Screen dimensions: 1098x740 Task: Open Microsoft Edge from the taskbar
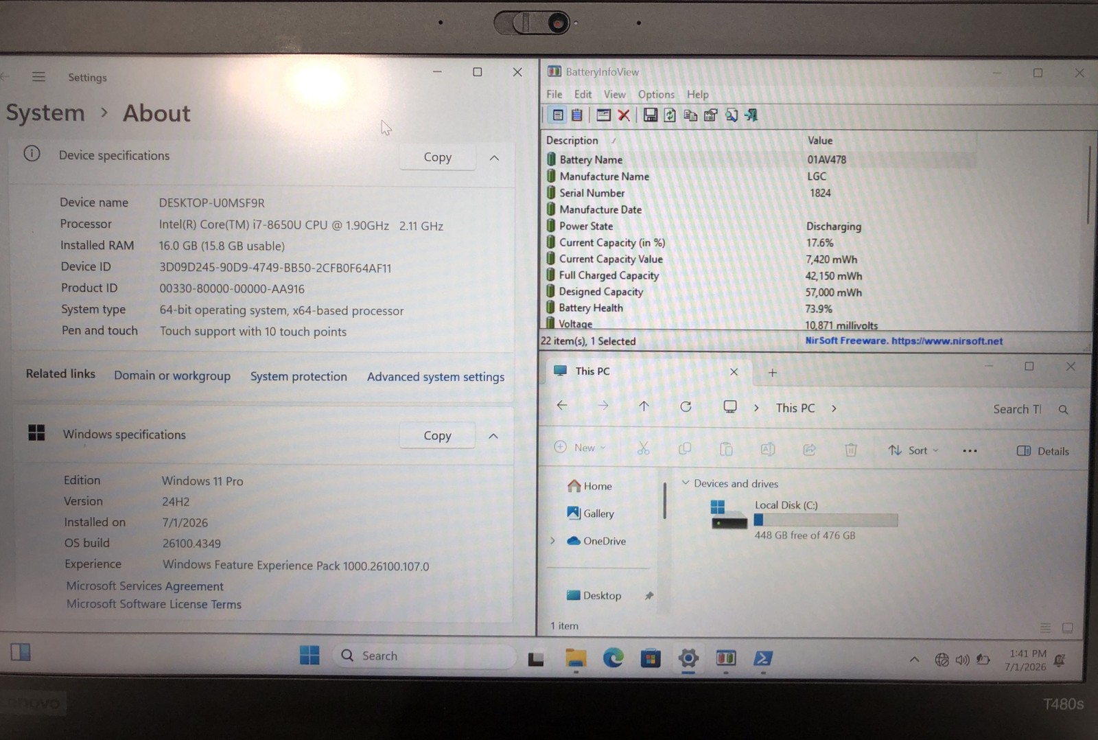click(x=613, y=658)
